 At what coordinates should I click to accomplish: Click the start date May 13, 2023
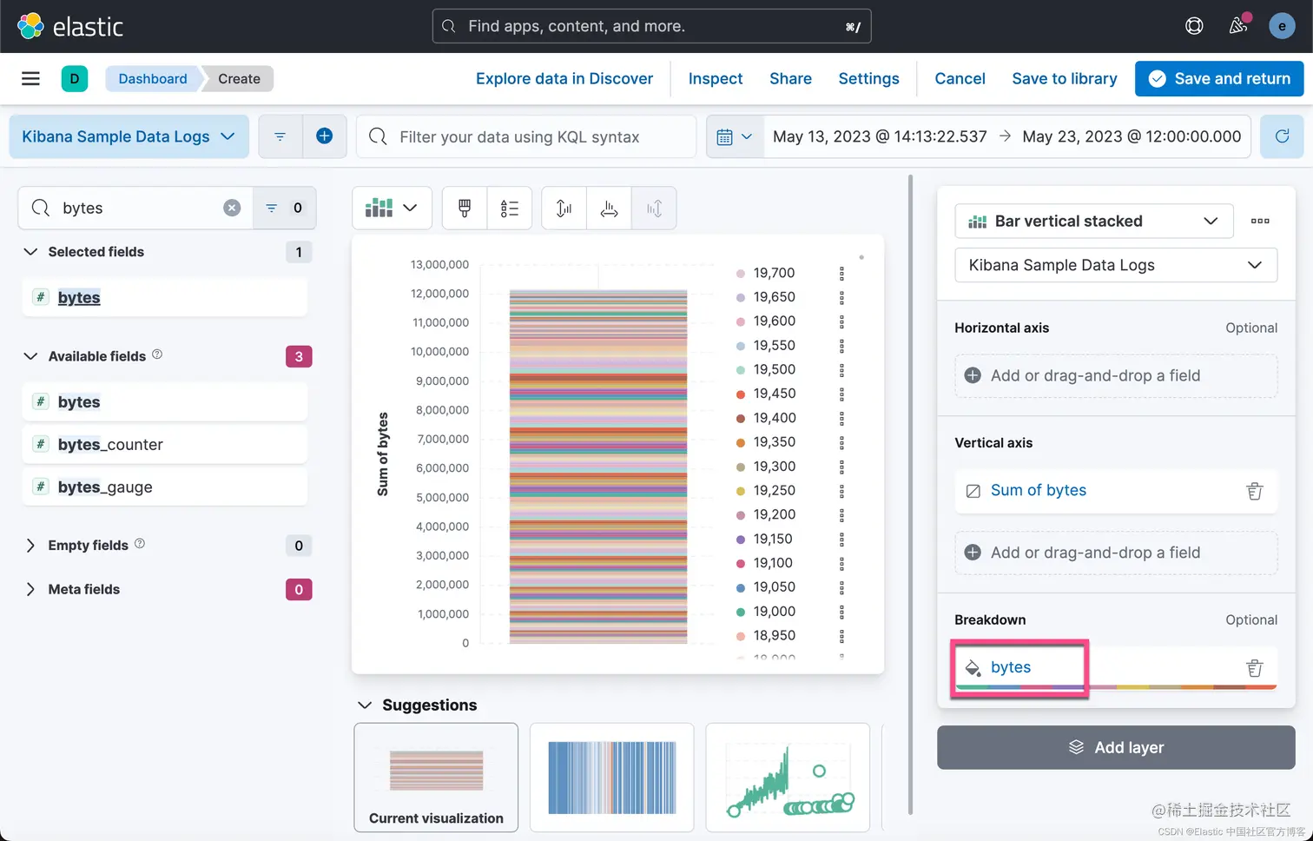click(x=880, y=136)
